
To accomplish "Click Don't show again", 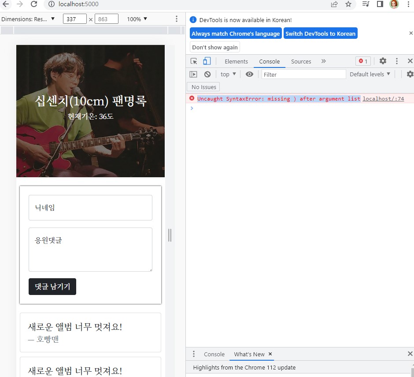I will pyautogui.click(x=214, y=47).
